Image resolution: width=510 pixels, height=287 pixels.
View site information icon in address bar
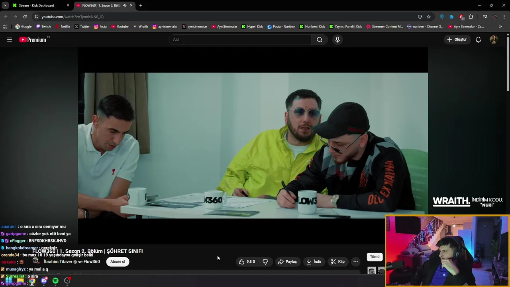click(36, 17)
